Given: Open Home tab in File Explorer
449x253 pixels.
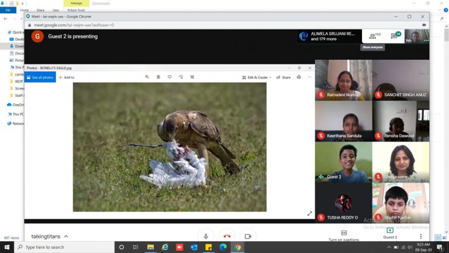Looking at the screenshot, I should point(25,10).
